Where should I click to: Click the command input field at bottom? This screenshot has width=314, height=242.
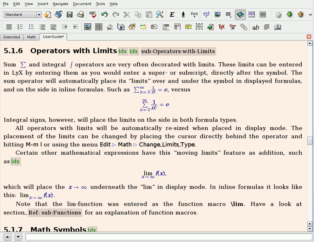(168, 237)
